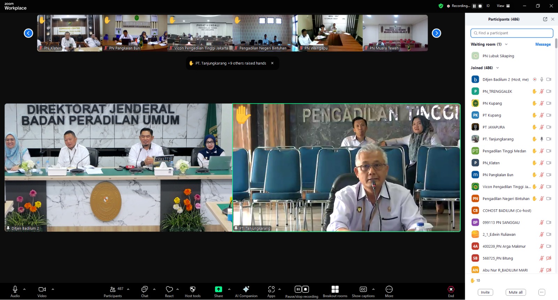Click the raised hands count indicator
The height and width of the screenshot is (300, 558).
pos(475,280)
